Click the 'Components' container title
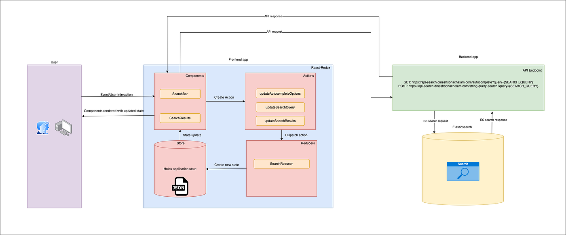566x235 pixels. click(195, 76)
